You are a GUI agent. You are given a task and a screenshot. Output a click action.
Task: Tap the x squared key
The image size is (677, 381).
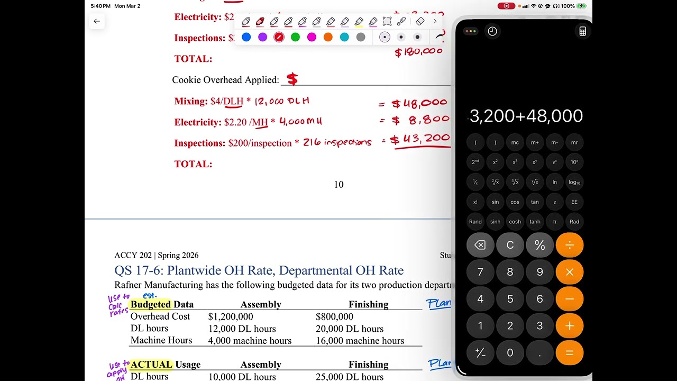[x=495, y=162]
